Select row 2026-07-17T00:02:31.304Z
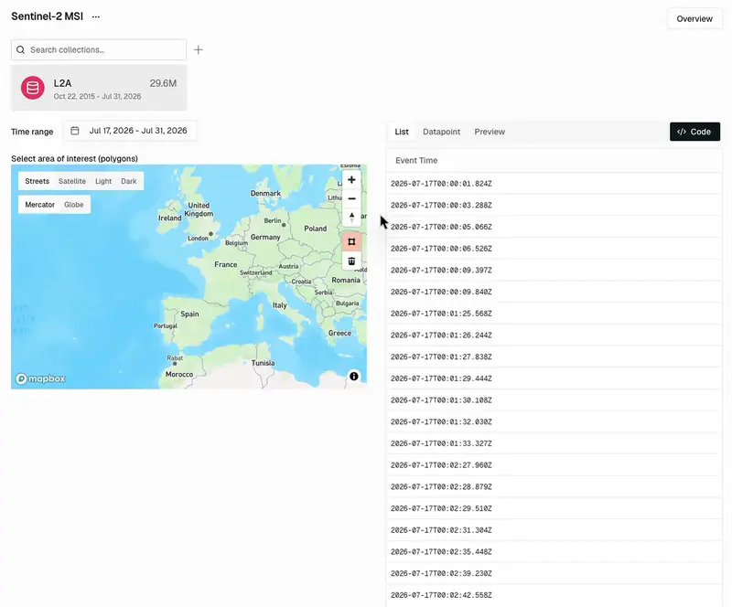The width and height of the screenshot is (732, 607). 554,530
